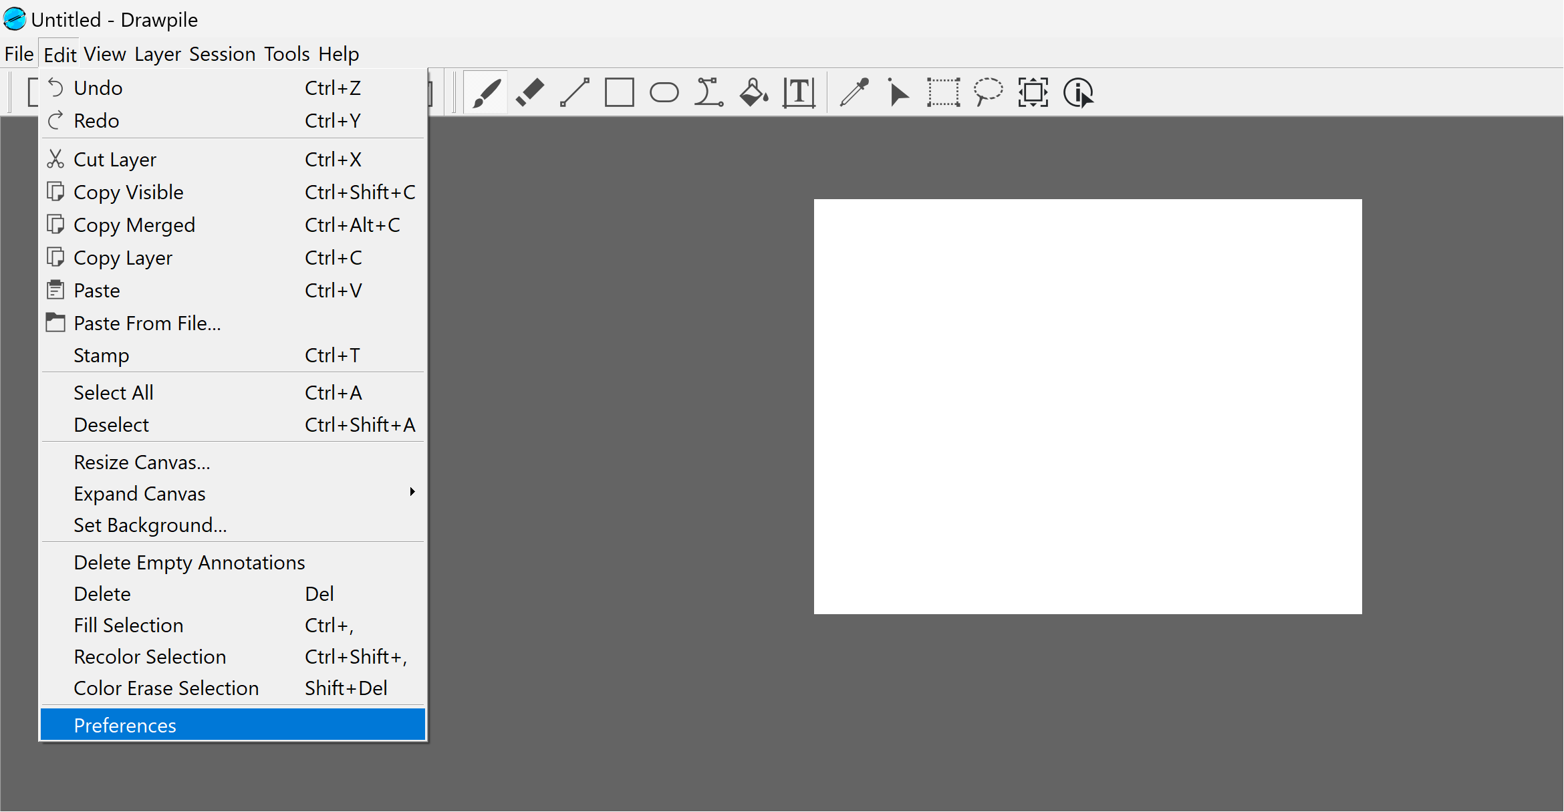1564x812 pixels.
Task: Select the Bezier Curve tool
Action: click(x=708, y=92)
